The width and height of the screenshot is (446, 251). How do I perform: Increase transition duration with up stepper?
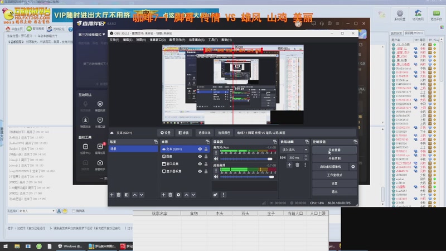click(306, 156)
